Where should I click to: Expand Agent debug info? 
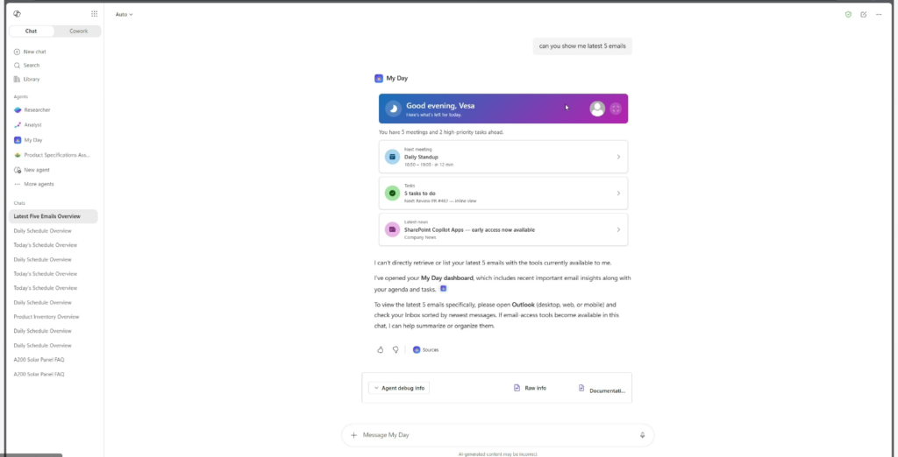tap(399, 388)
